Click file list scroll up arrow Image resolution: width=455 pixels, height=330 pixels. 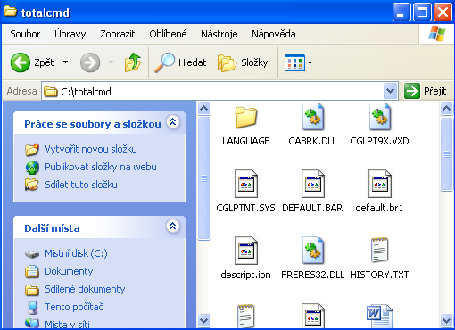[x=446, y=108]
